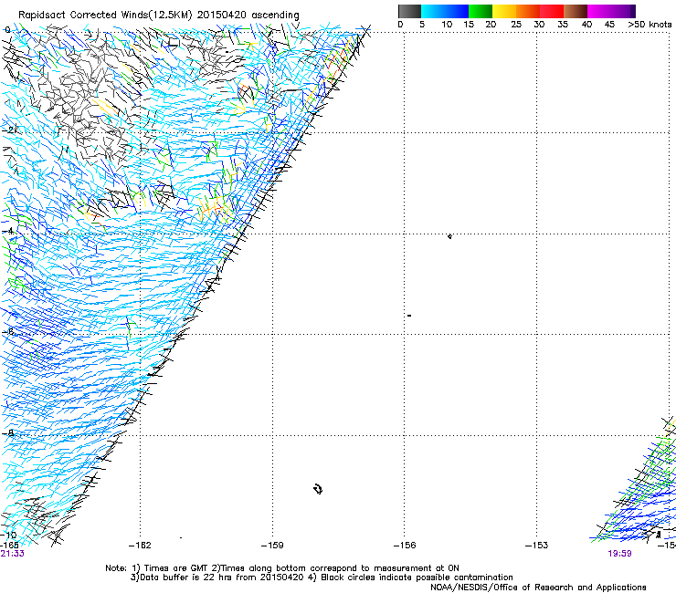Image resolution: width=676 pixels, height=593 pixels.
Task: Click the green 15-20 knots color swatch
Action: pos(481,11)
